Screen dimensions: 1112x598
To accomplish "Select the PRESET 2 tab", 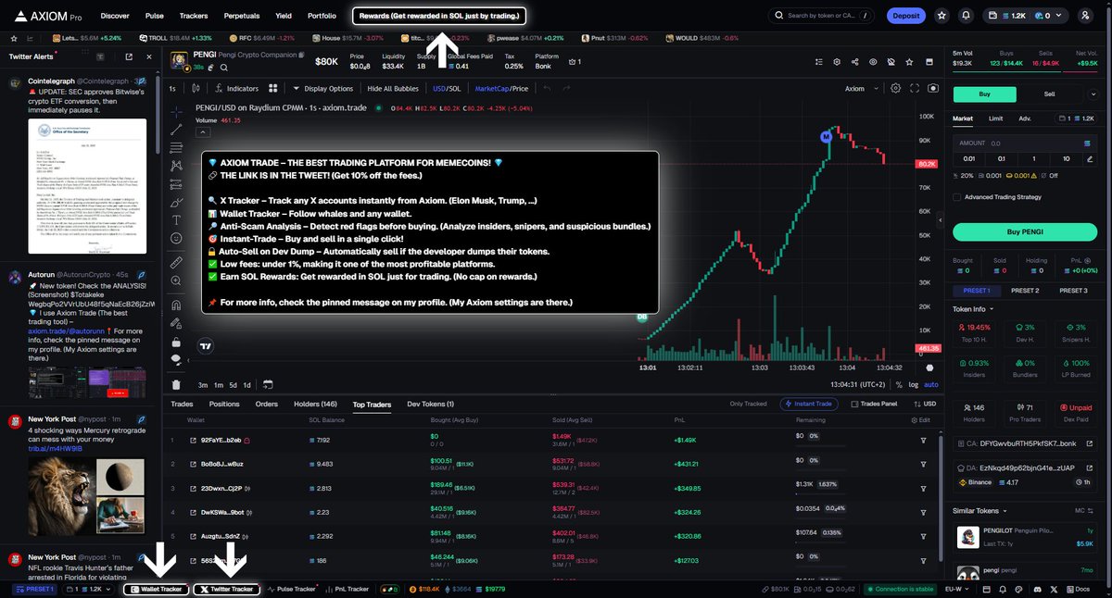I will [1024, 291].
